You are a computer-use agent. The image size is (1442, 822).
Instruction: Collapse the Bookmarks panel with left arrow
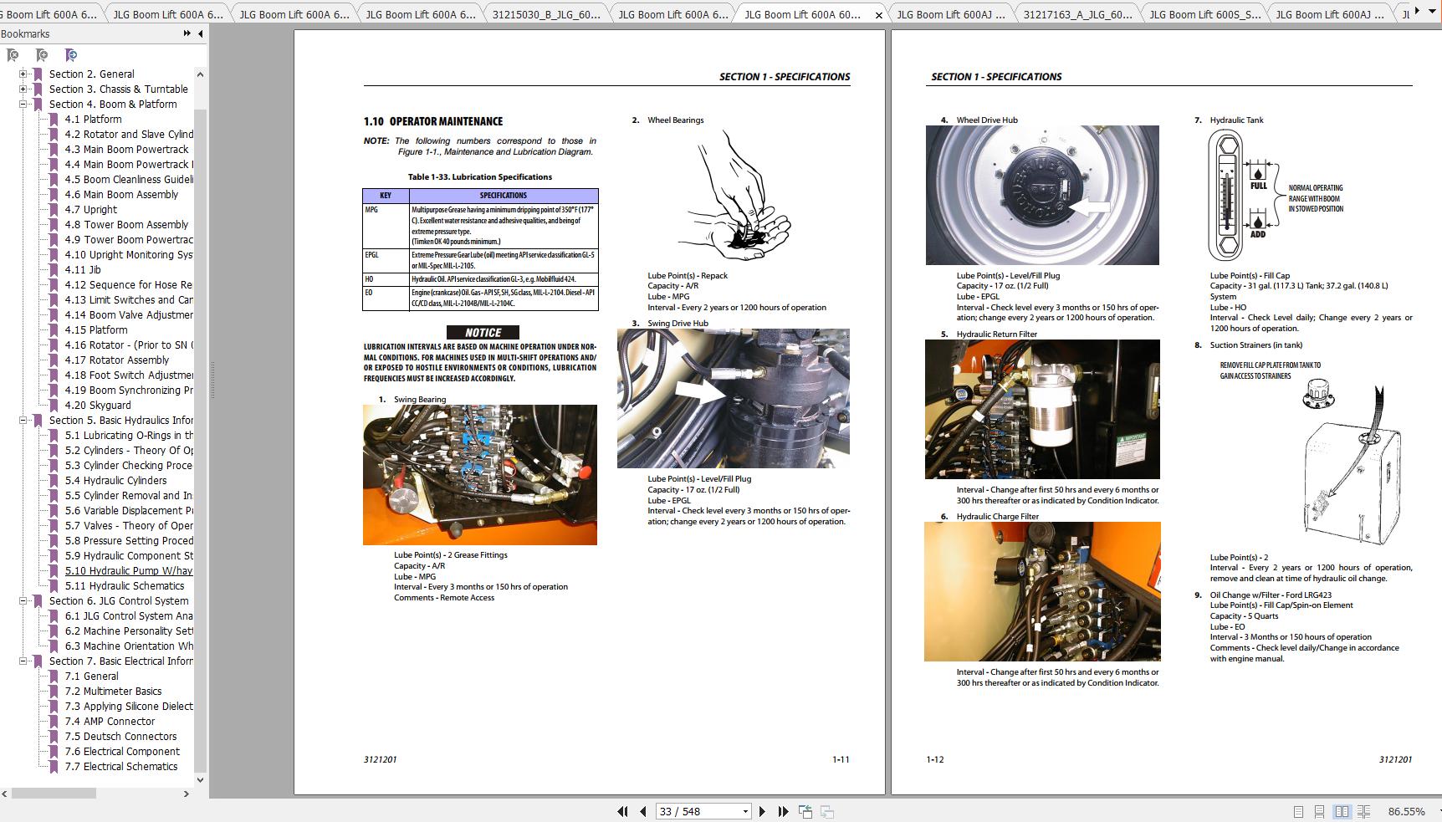click(x=200, y=33)
